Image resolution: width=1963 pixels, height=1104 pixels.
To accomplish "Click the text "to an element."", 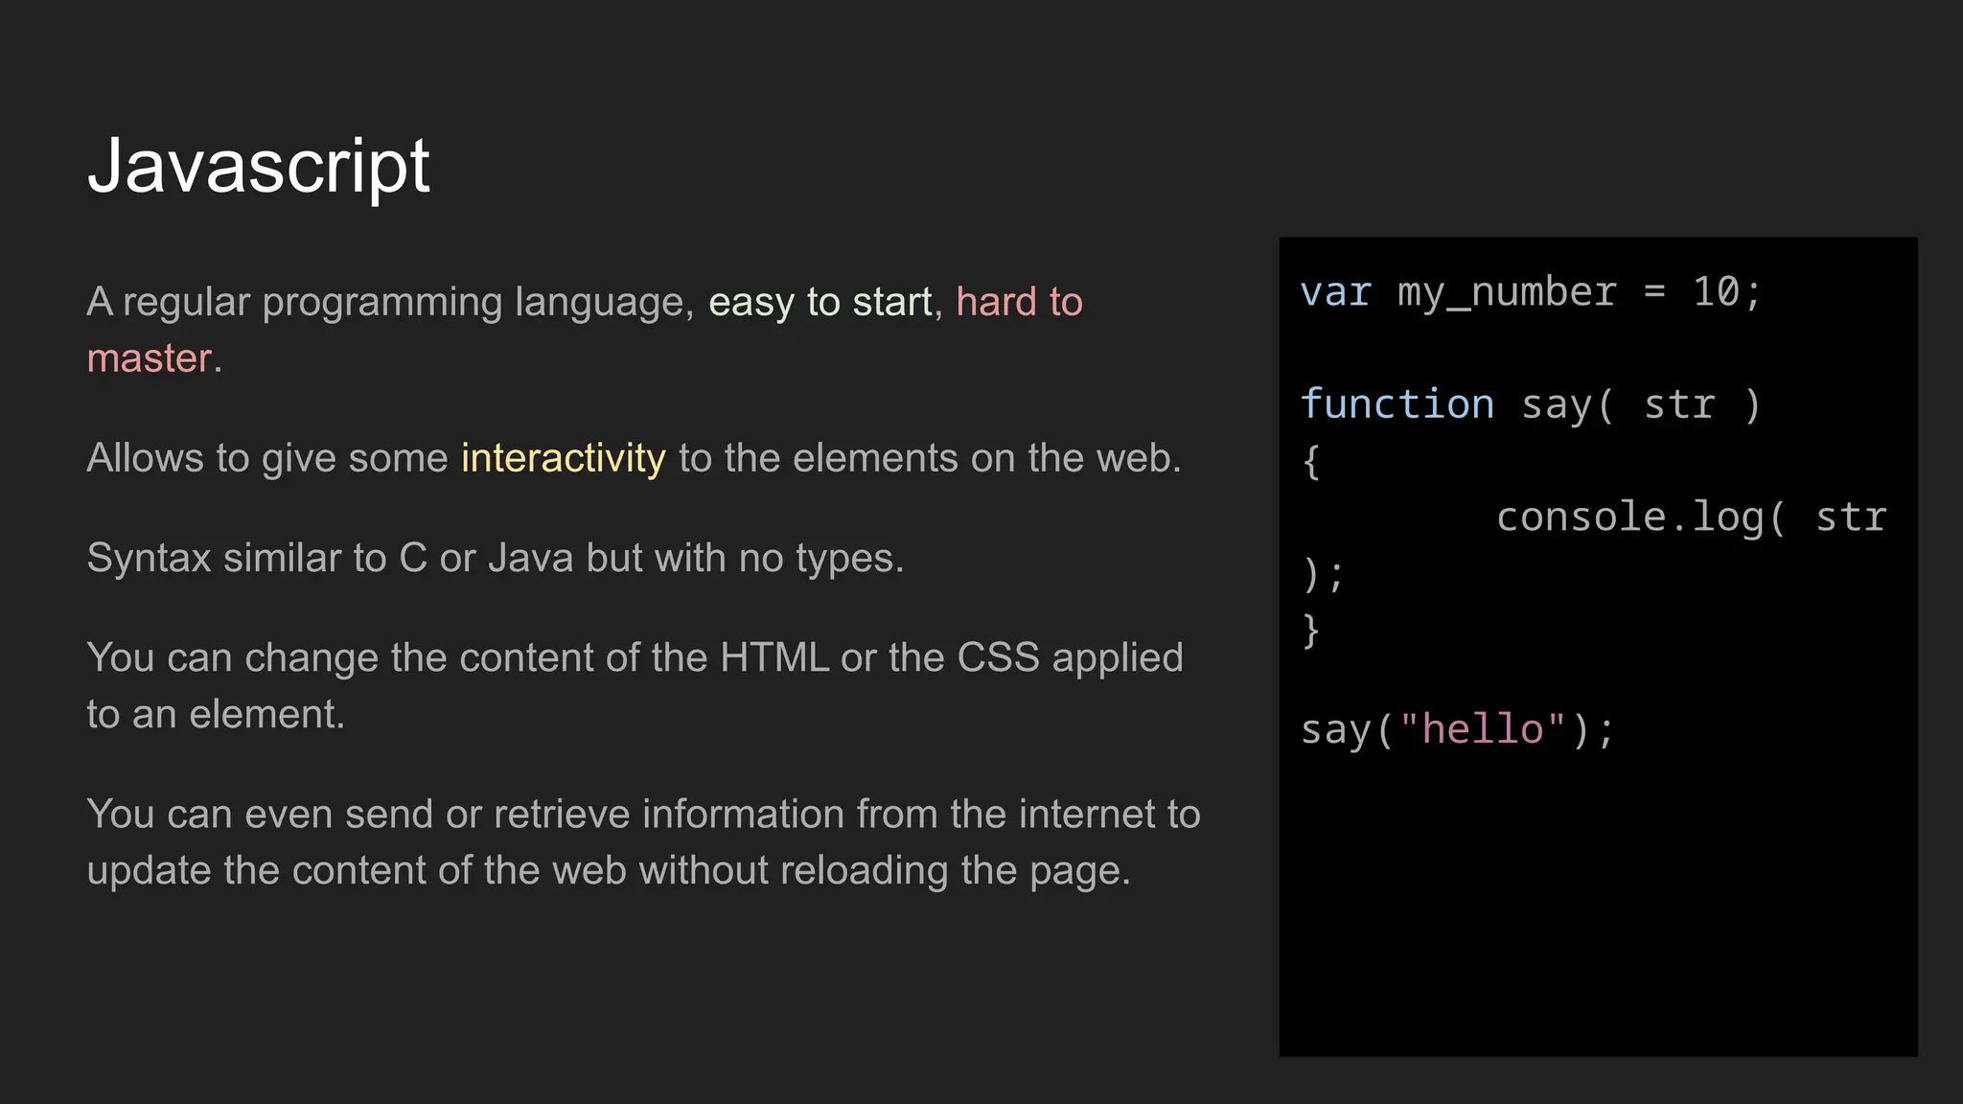I will point(216,715).
